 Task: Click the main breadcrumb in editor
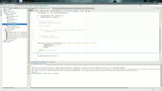[52, 62]
